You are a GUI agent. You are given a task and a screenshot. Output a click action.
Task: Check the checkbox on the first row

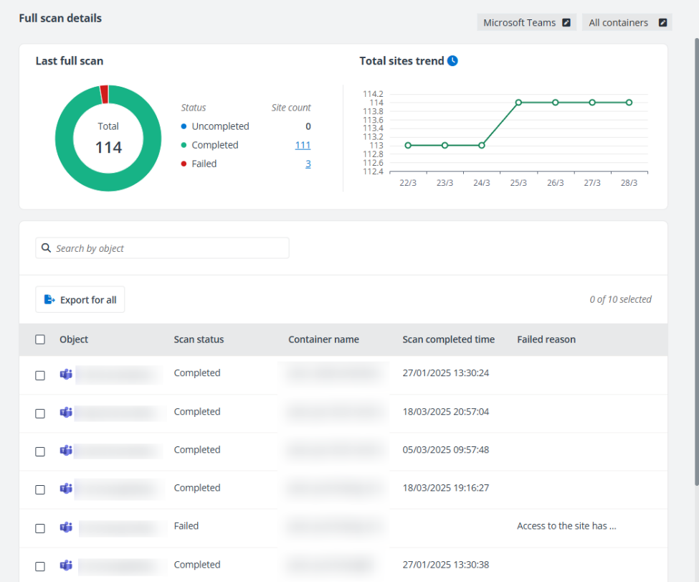coord(40,375)
